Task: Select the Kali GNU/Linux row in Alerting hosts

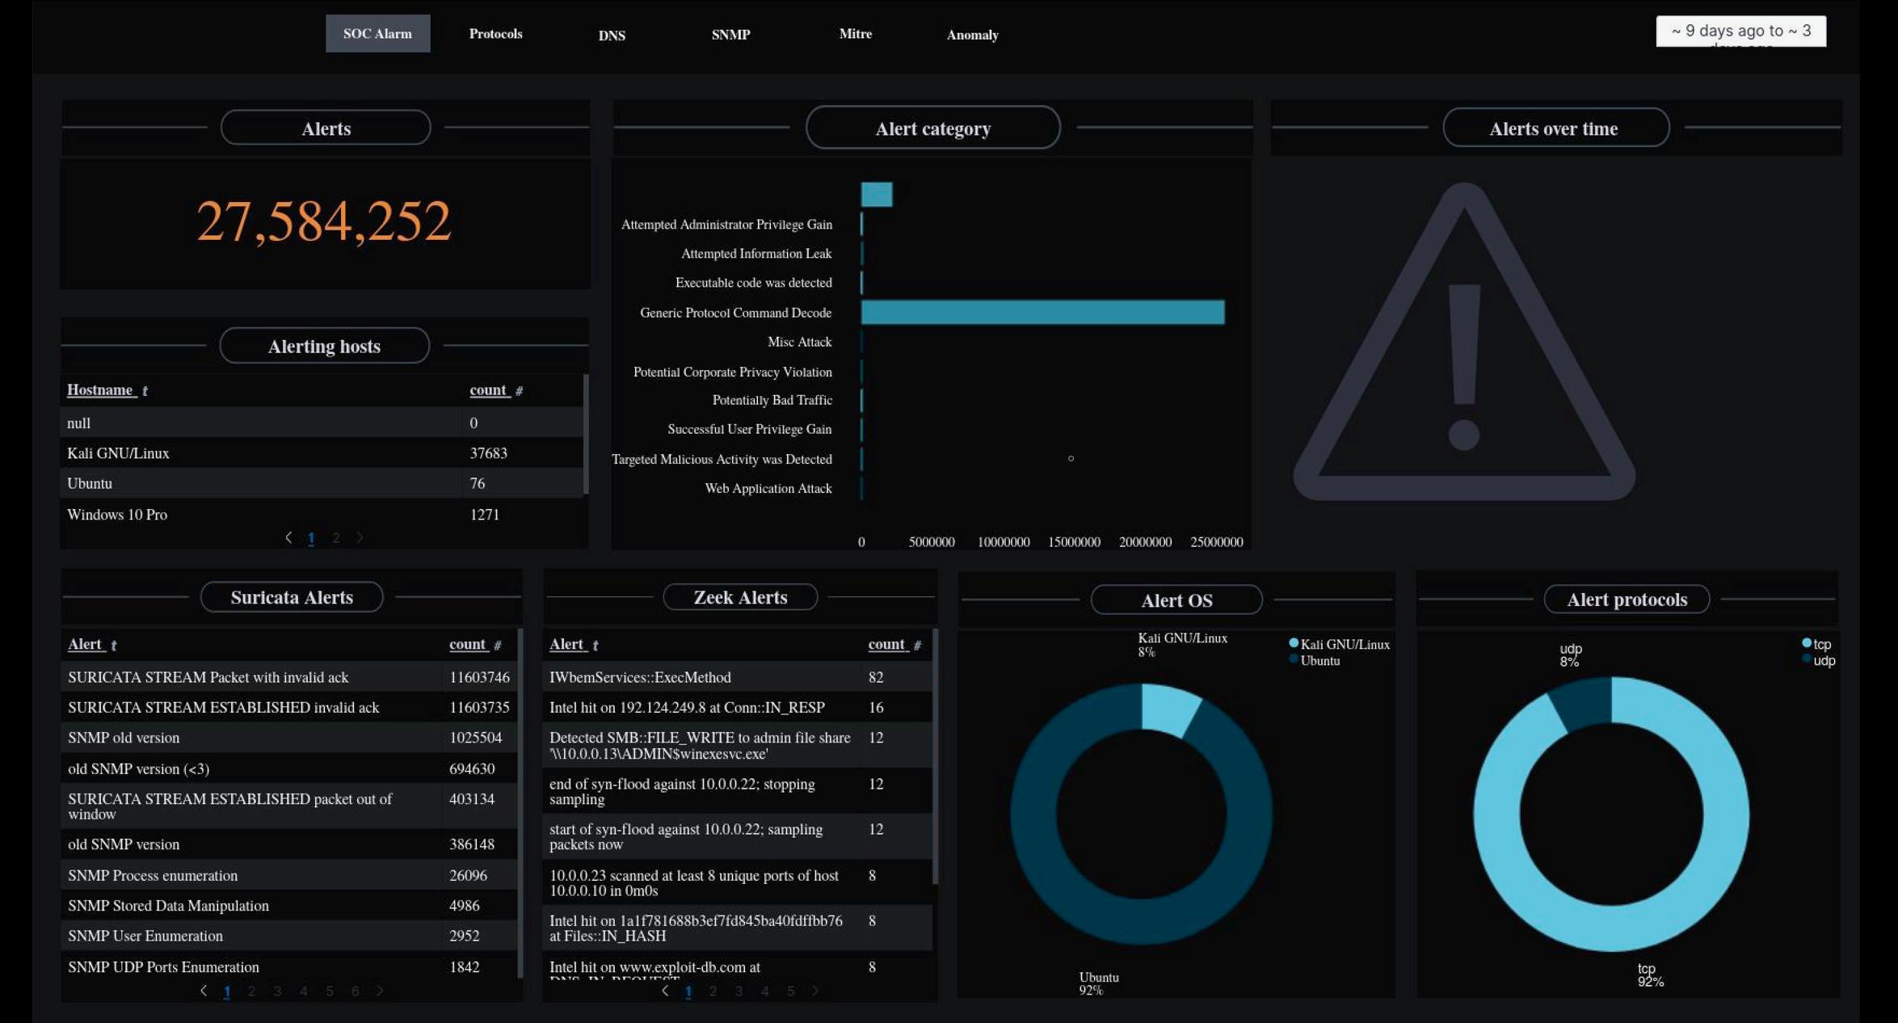Action: click(118, 453)
